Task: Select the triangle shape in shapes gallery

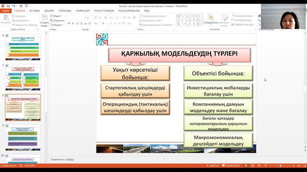Action: [x=178, y=20]
